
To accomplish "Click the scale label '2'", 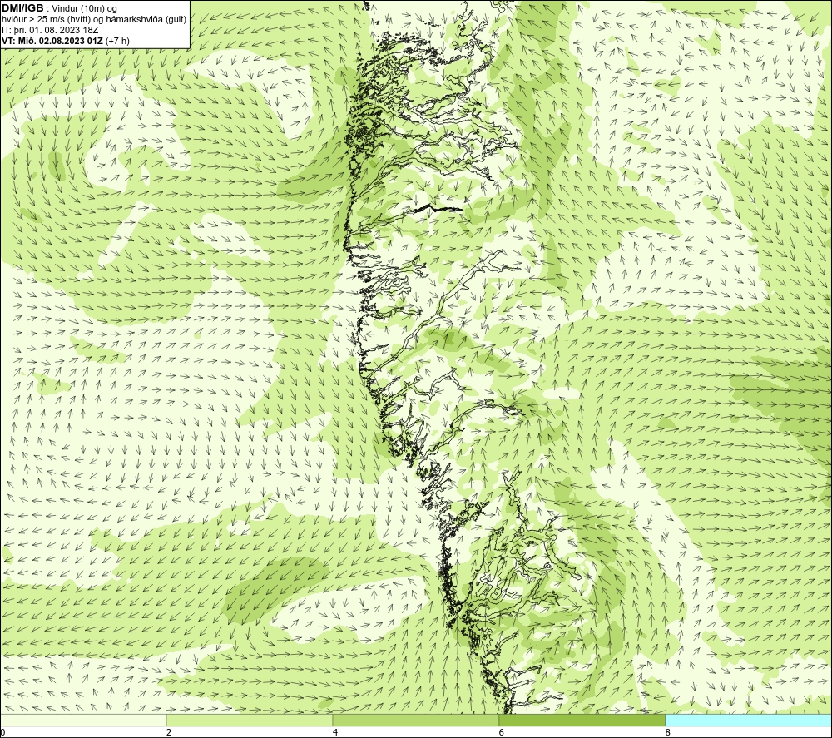I will (x=168, y=733).
